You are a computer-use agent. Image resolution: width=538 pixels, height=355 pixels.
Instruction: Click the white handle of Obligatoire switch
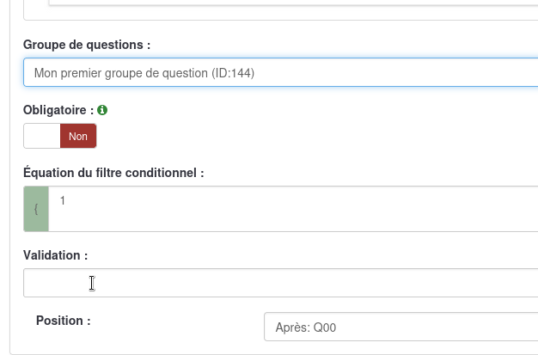click(x=42, y=136)
